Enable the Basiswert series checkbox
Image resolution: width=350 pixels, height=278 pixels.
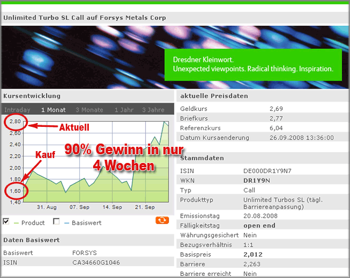tap(56, 222)
